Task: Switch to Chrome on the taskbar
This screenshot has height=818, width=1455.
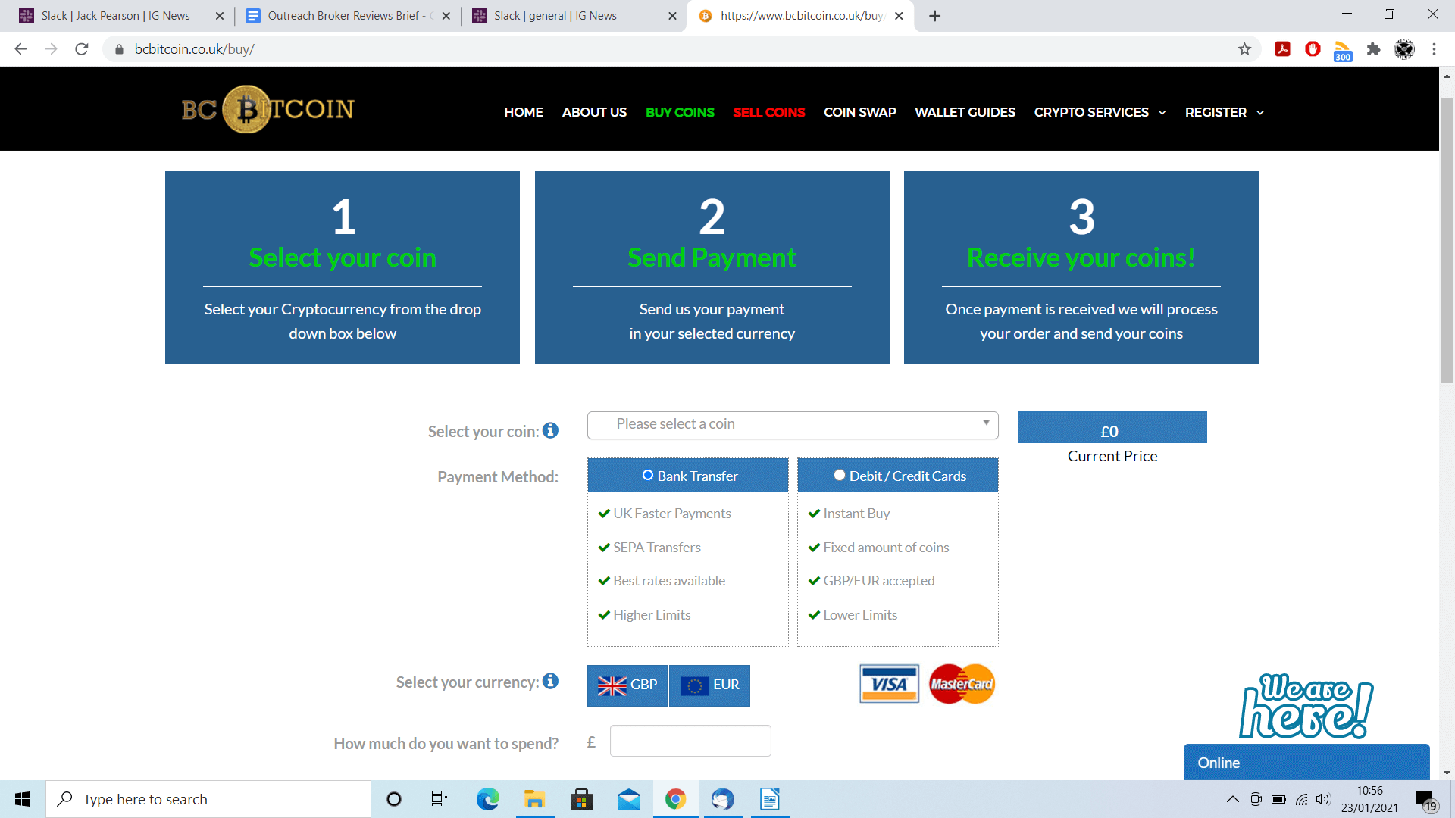Action: [x=675, y=799]
